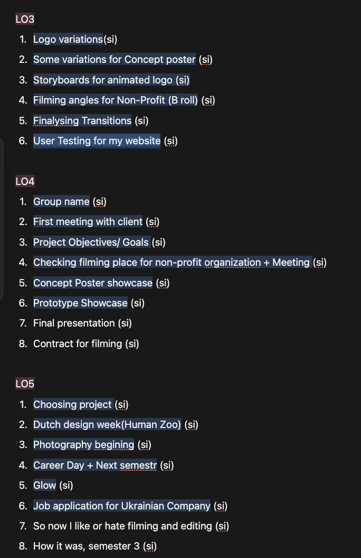This screenshot has width=361, height=558.
Task: Open Project Objectives/ Goals link
Action: 91,243
